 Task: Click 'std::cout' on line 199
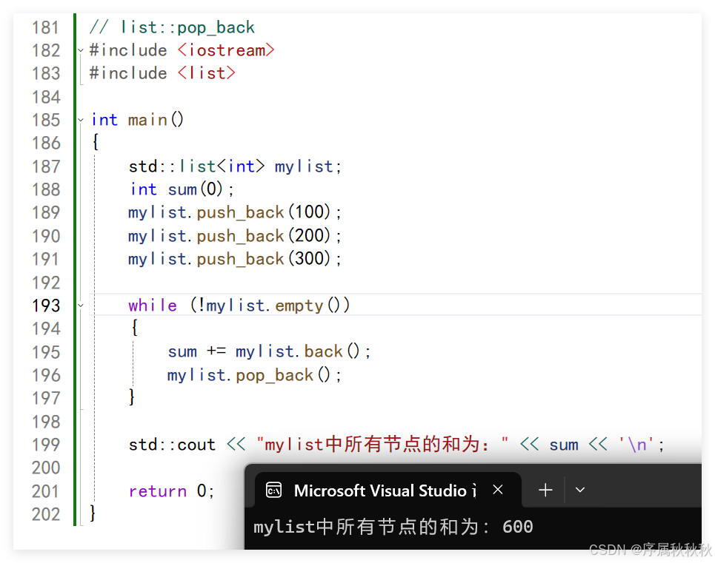[172, 445]
